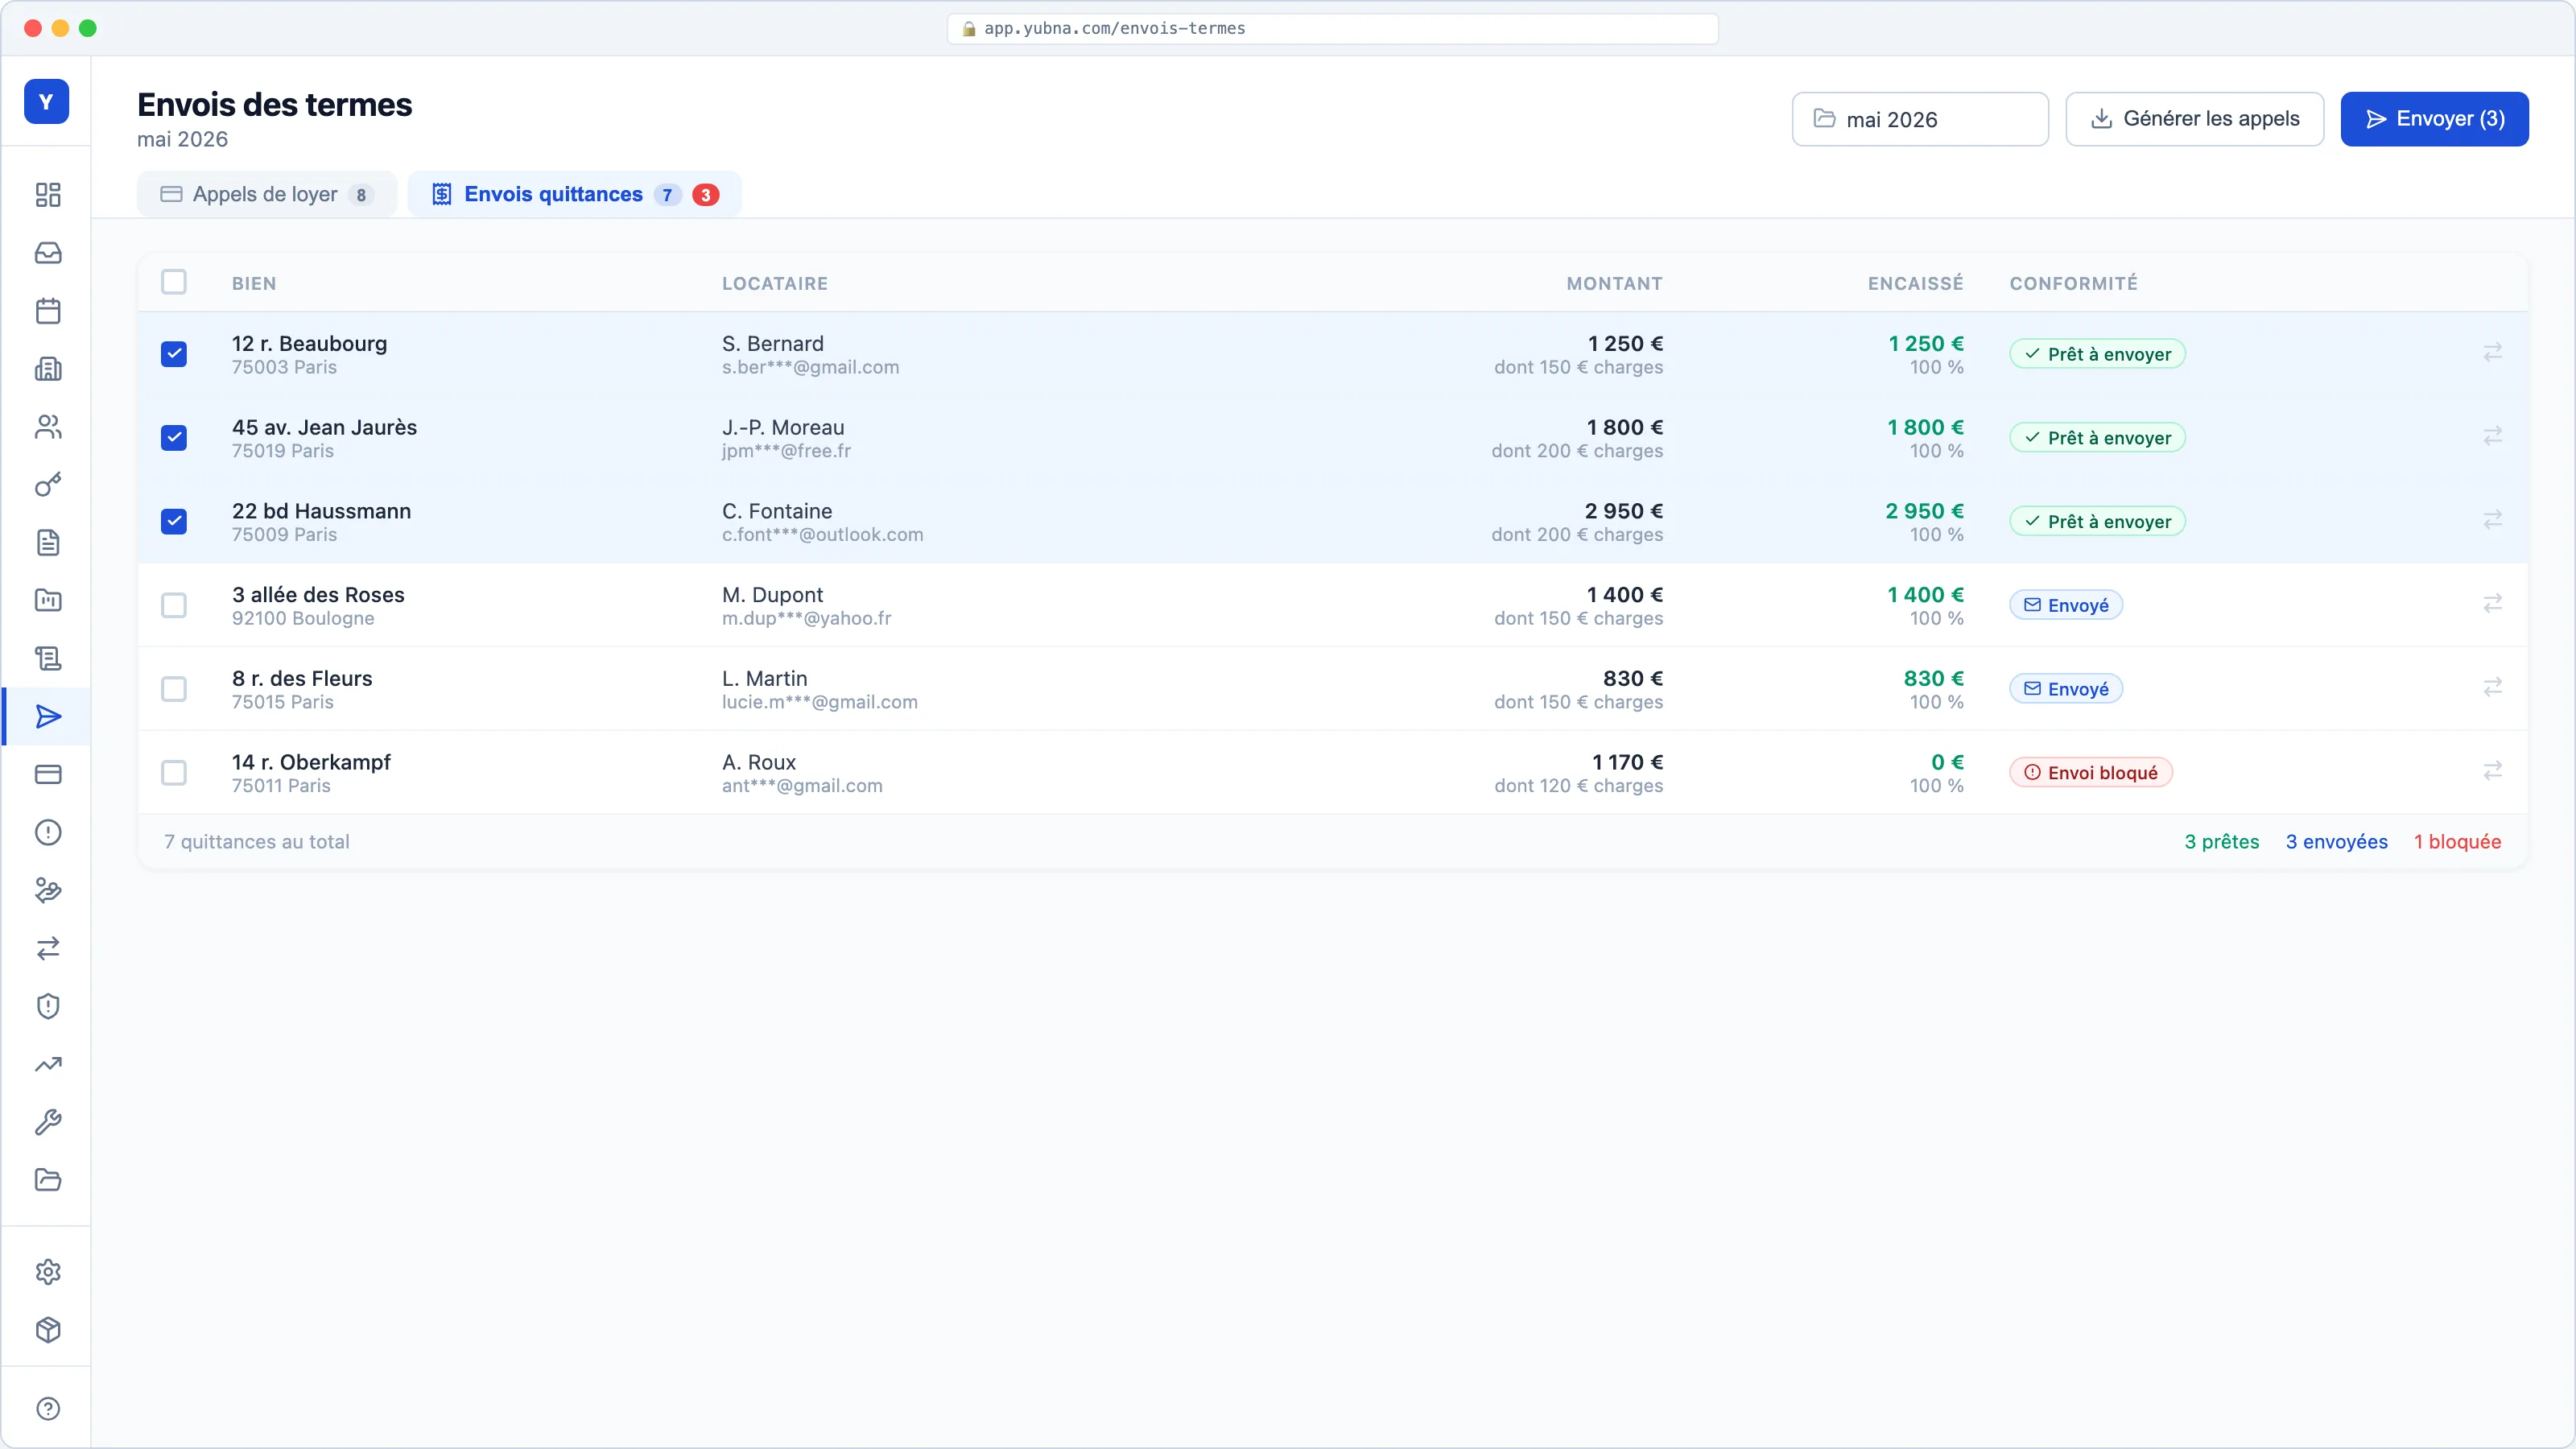2576x1449 pixels.
Task: Open the circled exclamation alert sidebar icon
Action: pos(48,832)
